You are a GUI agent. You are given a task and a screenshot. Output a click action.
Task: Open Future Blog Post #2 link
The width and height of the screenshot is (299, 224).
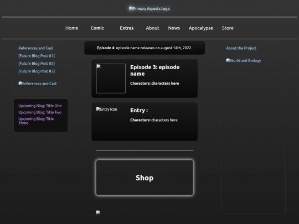(37, 64)
